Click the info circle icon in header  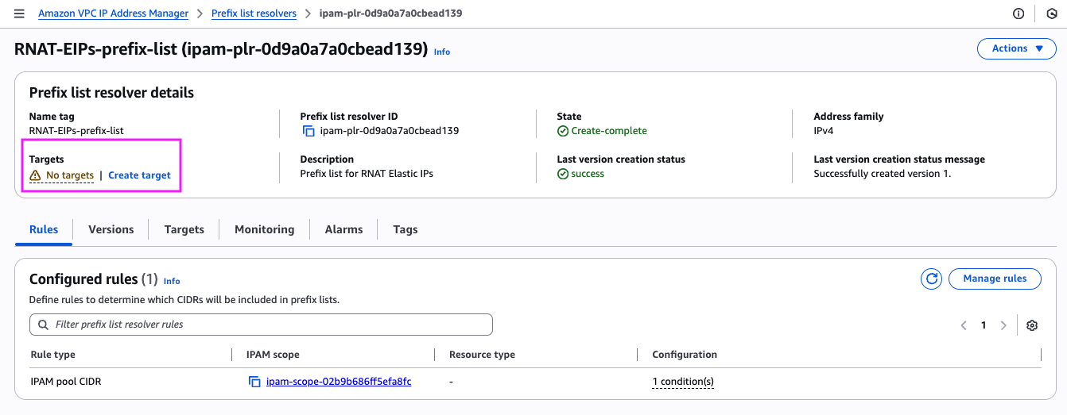1018,13
